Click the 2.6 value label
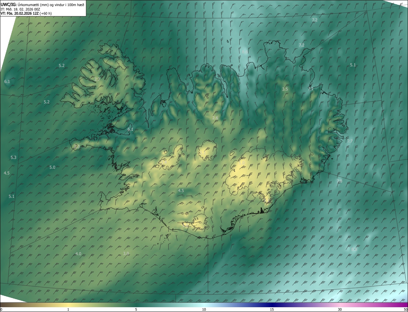 coord(215,118)
